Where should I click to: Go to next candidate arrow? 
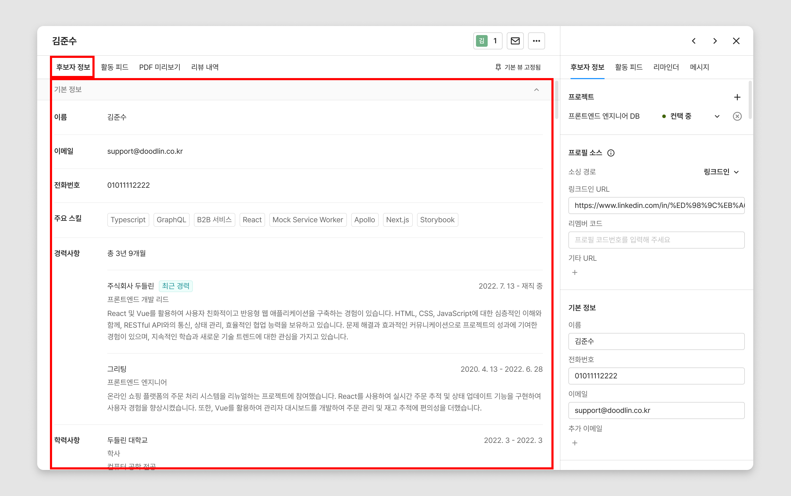(x=715, y=41)
